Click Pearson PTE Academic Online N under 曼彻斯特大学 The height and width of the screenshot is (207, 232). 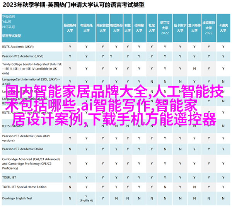70,149
